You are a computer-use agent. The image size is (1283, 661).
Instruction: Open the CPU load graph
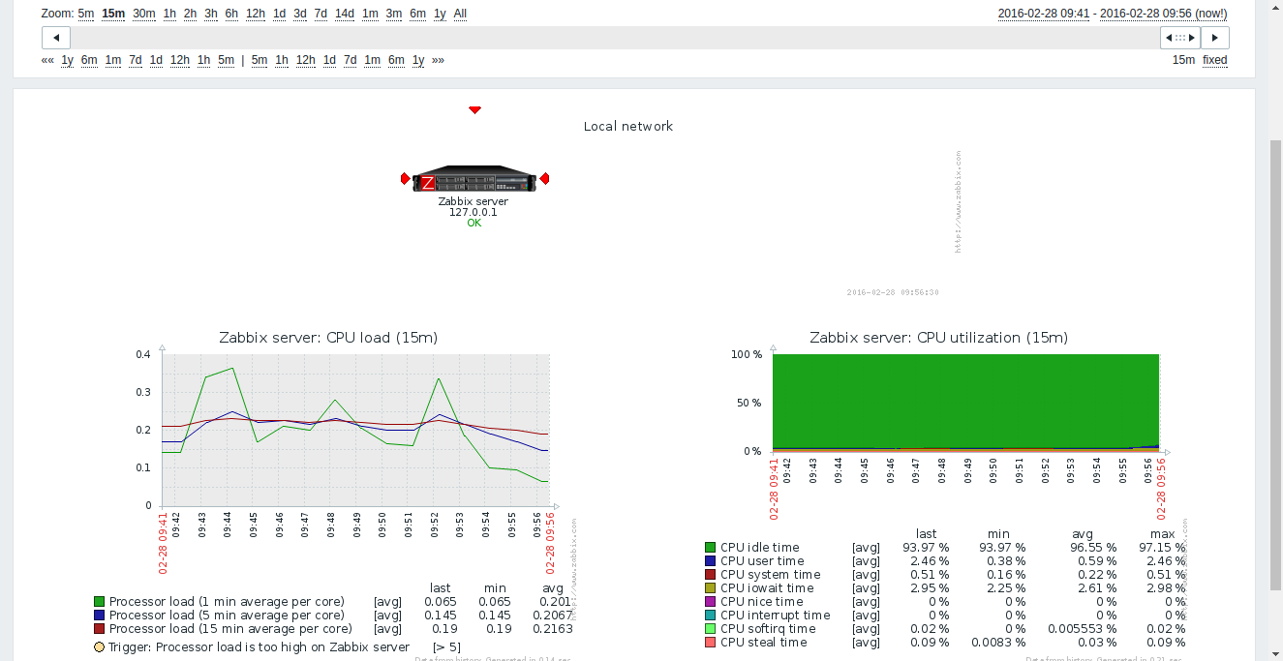tap(355, 429)
